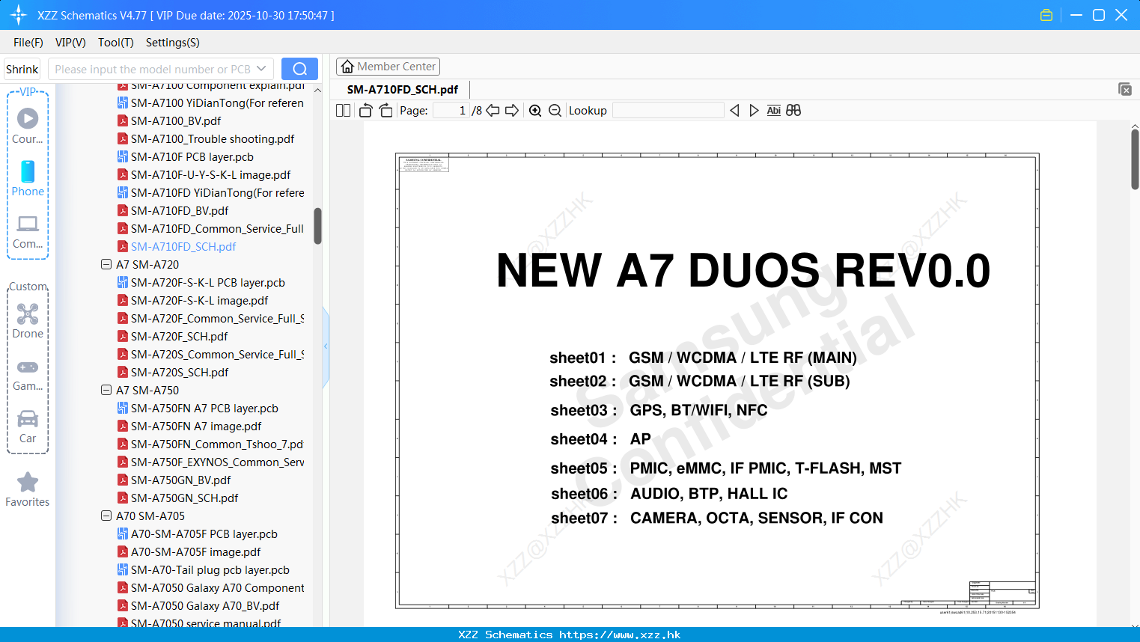Open SM-A720S_SCH.pdf

[180, 372]
